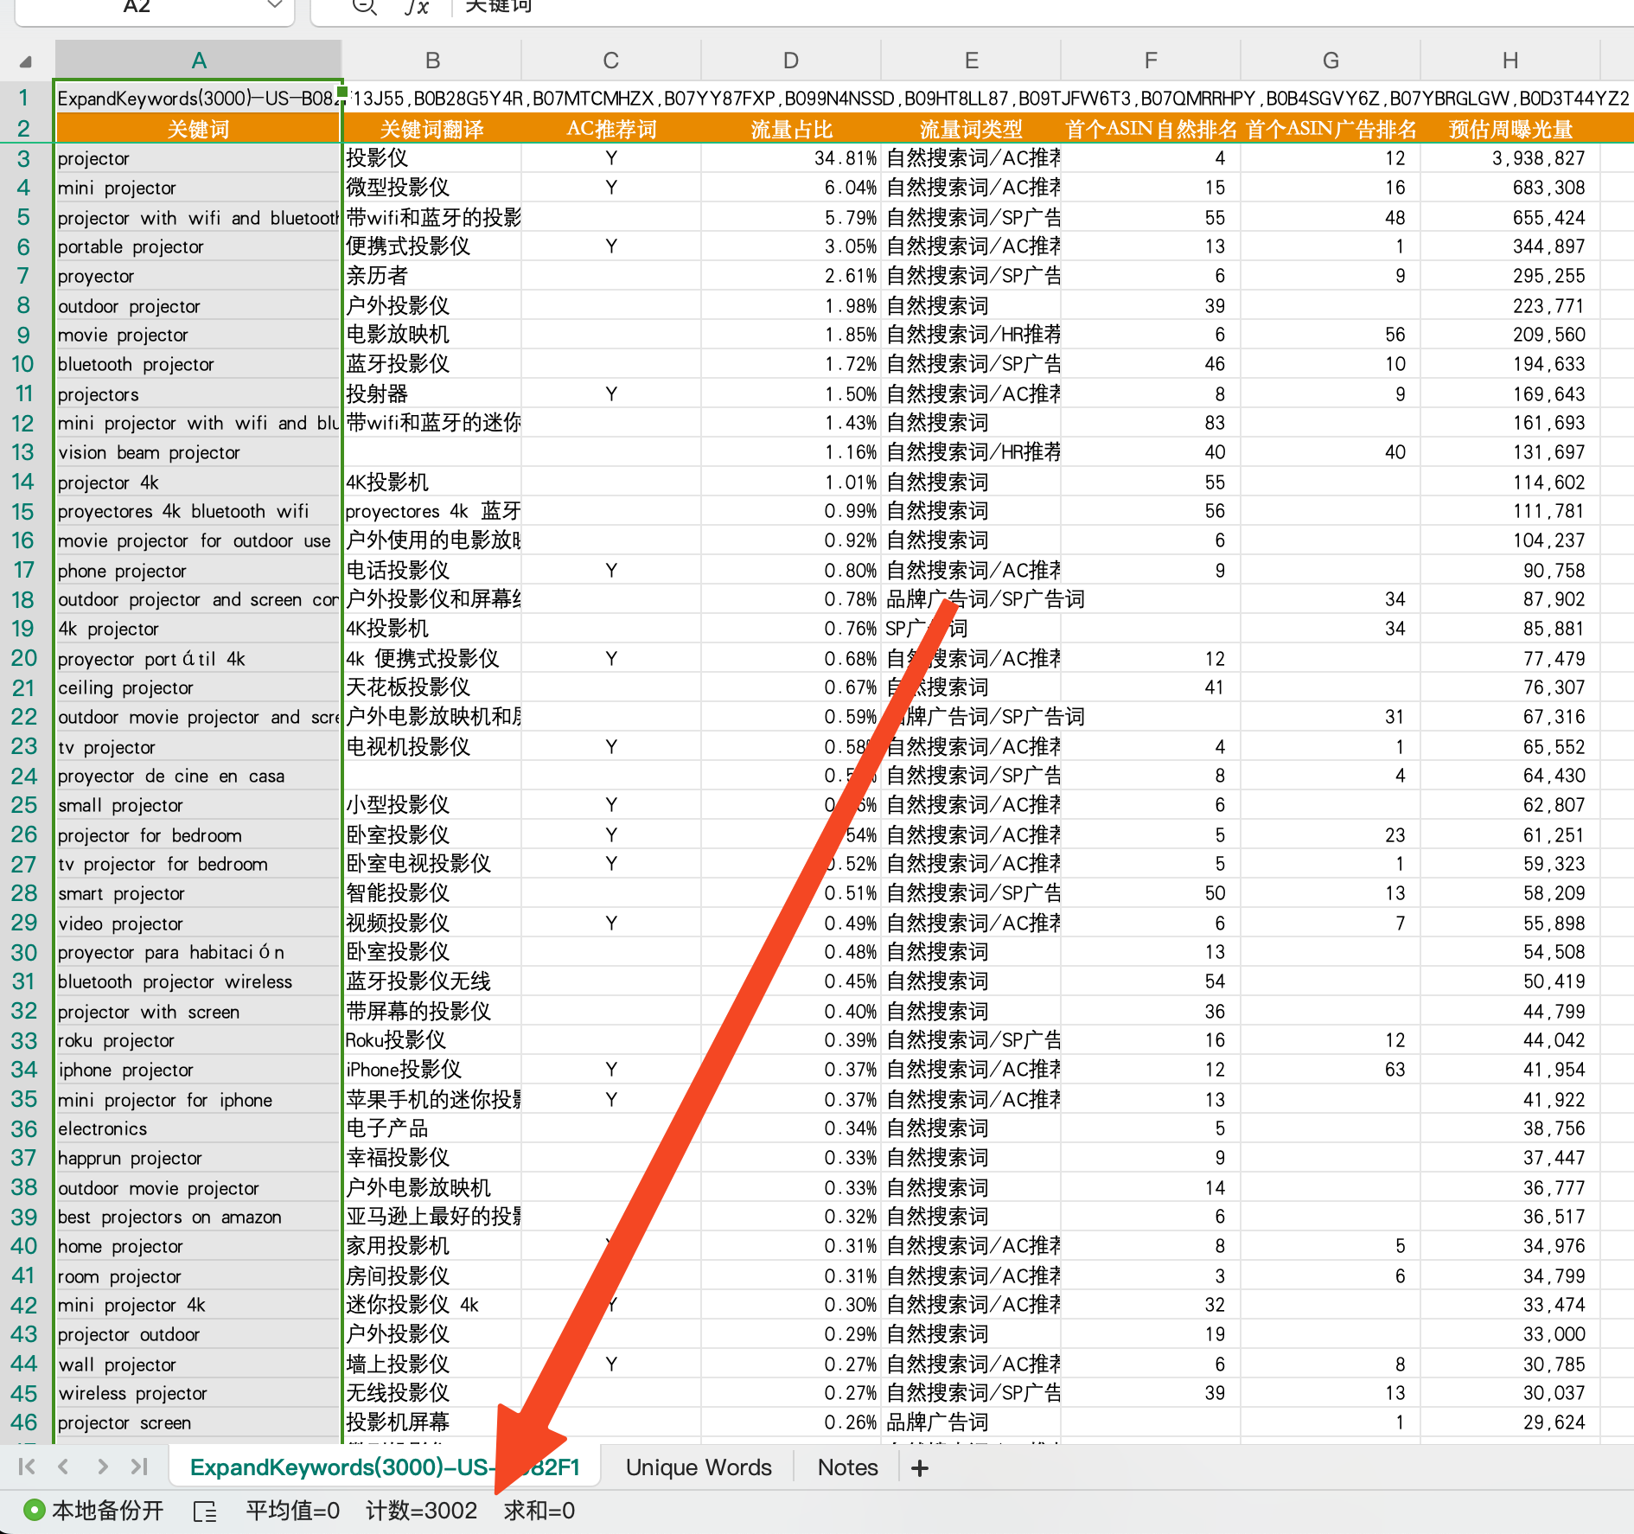Select row 46 header
Screen dimensions: 1634x1534
point(23,1422)
